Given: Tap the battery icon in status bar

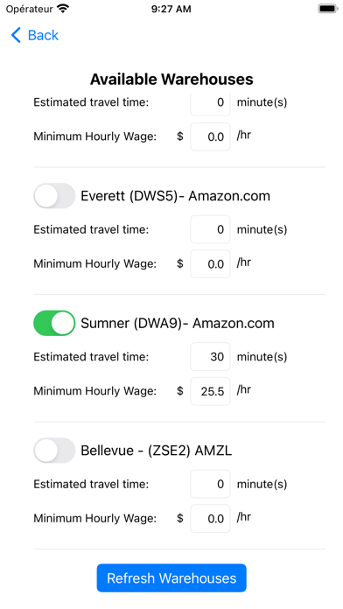Looking at the screenshot, I should [328, 9].
